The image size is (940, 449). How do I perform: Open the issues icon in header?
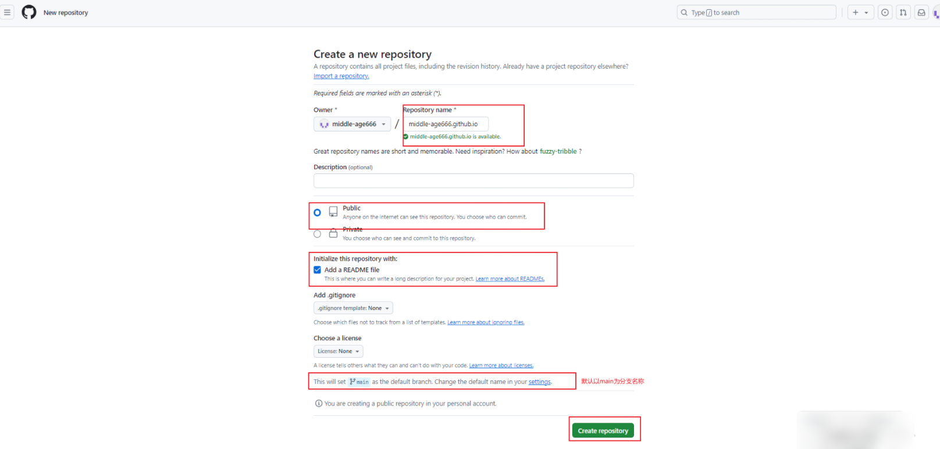point(885,12)
